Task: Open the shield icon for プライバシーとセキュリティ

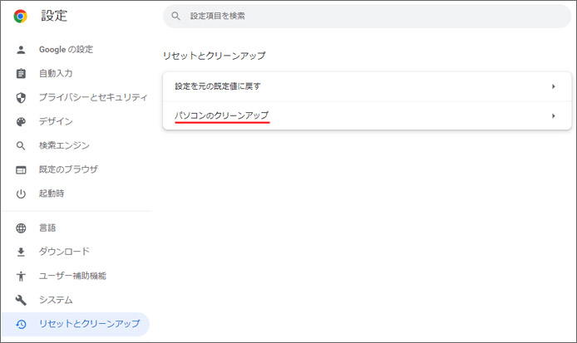Action: pyautogui.click(x=21, y=98)
